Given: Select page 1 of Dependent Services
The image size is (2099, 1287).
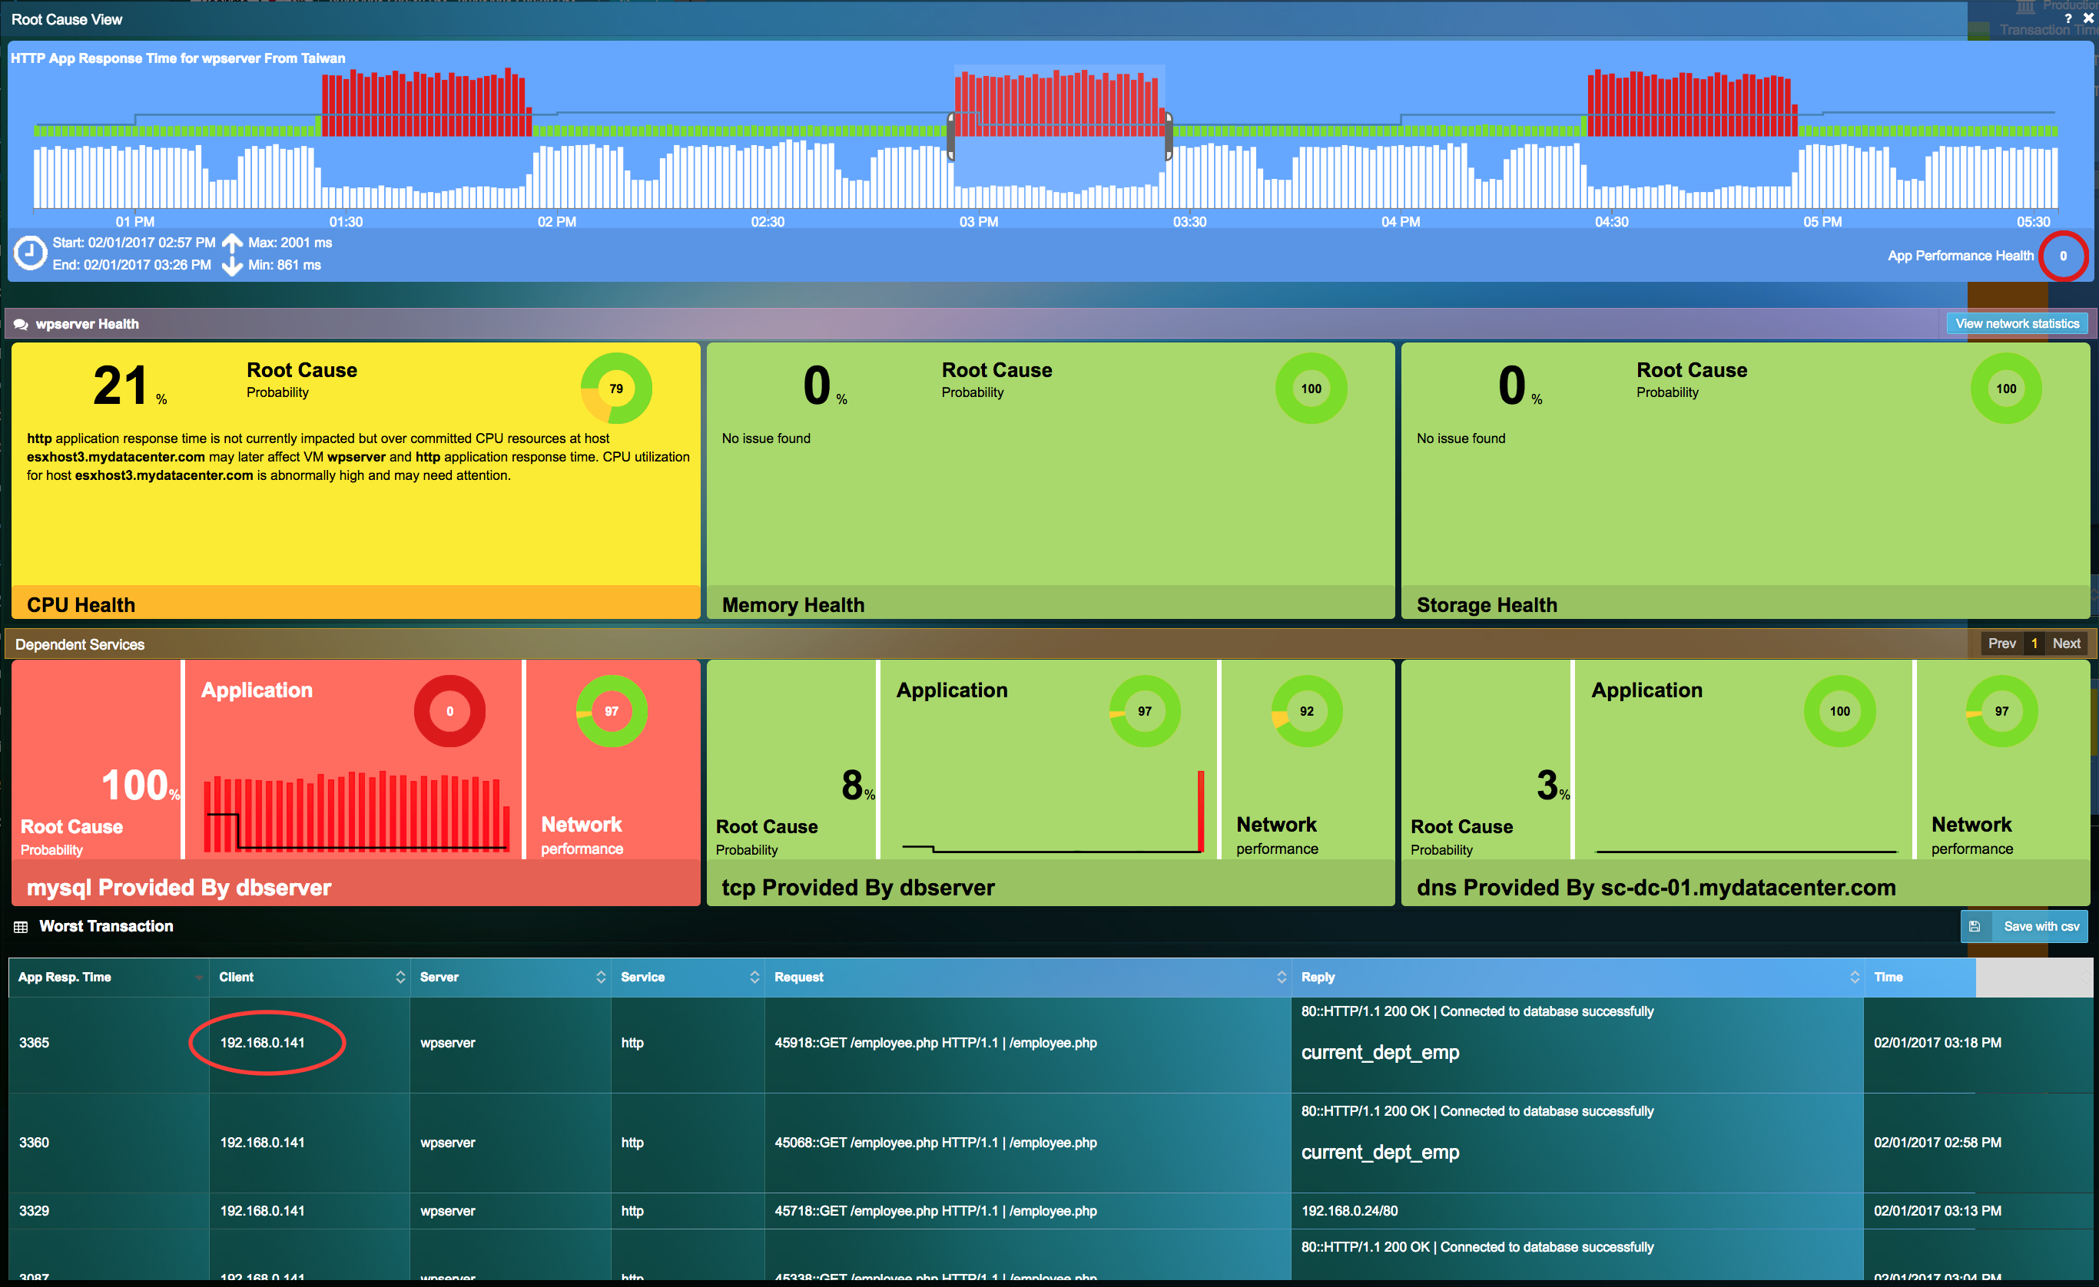Looking at the screenshot, I should [x=2034, y=643].
